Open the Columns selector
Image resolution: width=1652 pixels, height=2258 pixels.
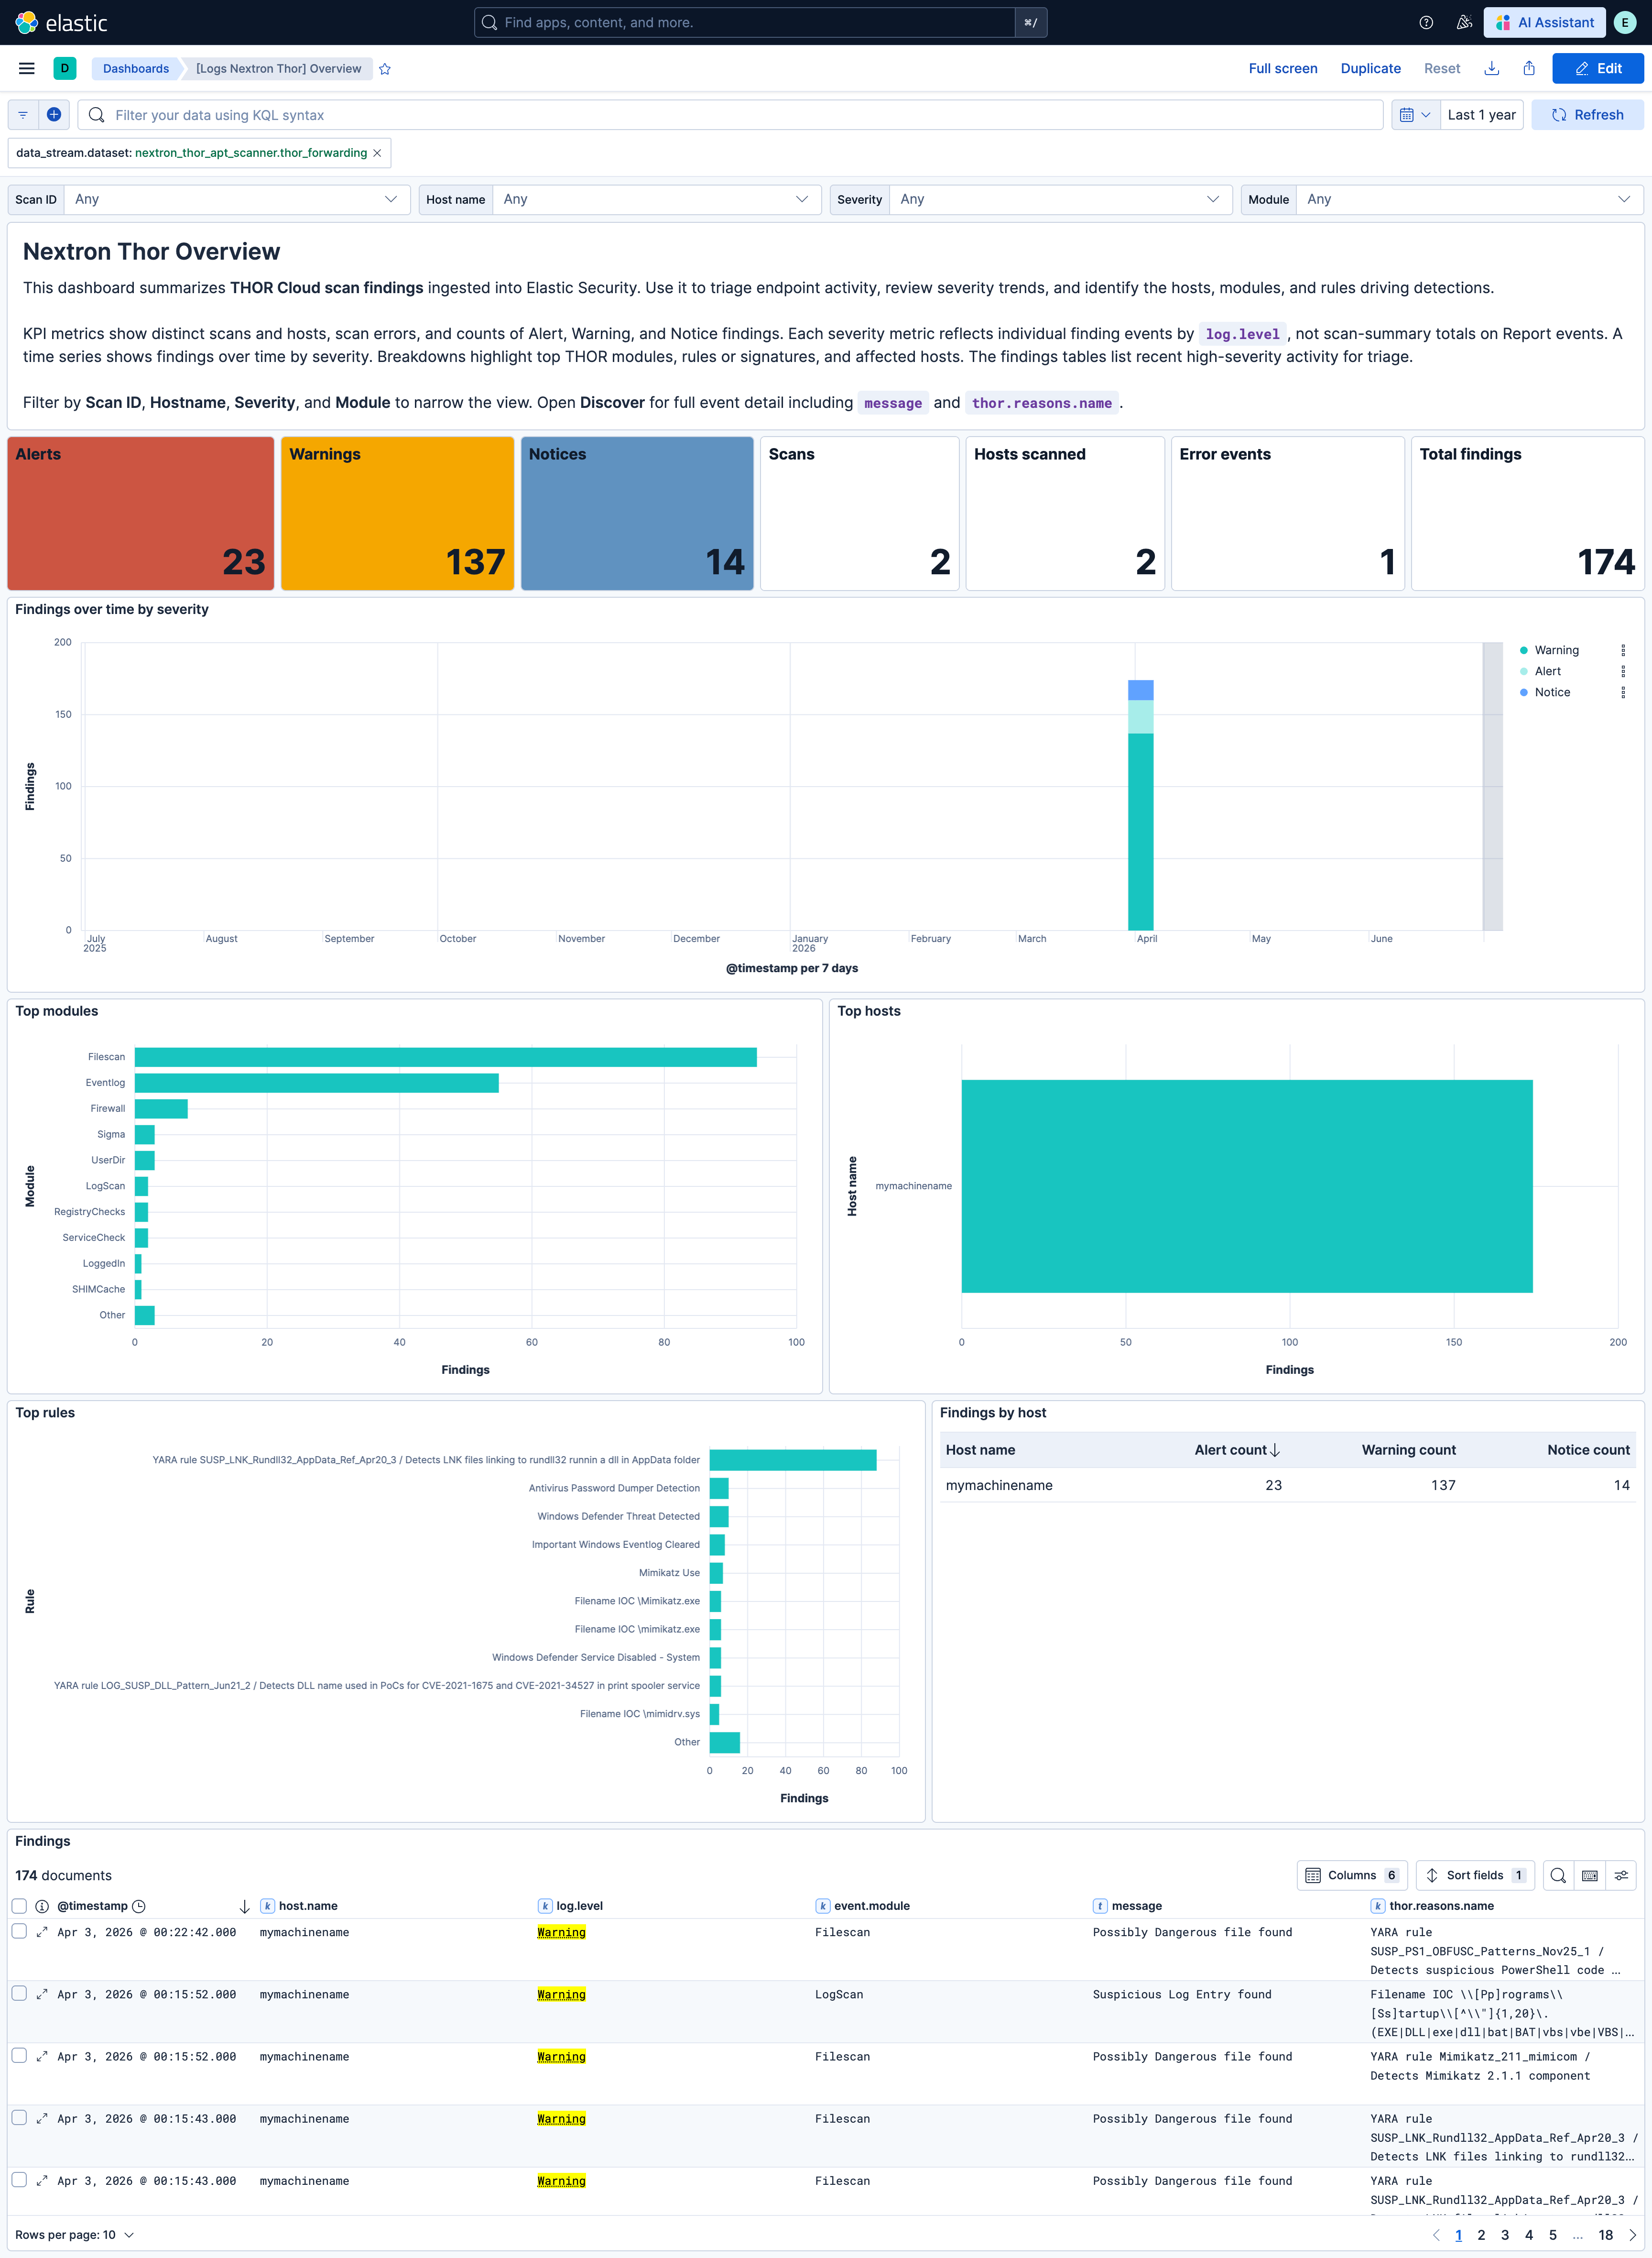[1353, 1875]
